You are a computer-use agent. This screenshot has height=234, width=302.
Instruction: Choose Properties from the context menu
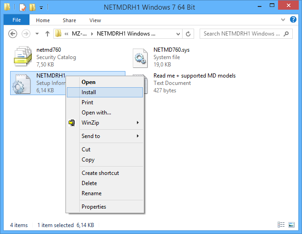(94, 207)
